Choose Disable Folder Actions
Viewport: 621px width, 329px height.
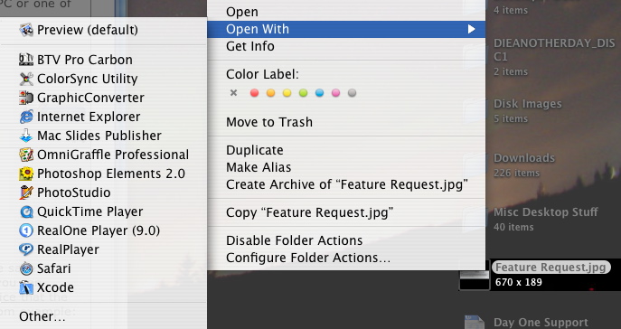click(346, 240)
